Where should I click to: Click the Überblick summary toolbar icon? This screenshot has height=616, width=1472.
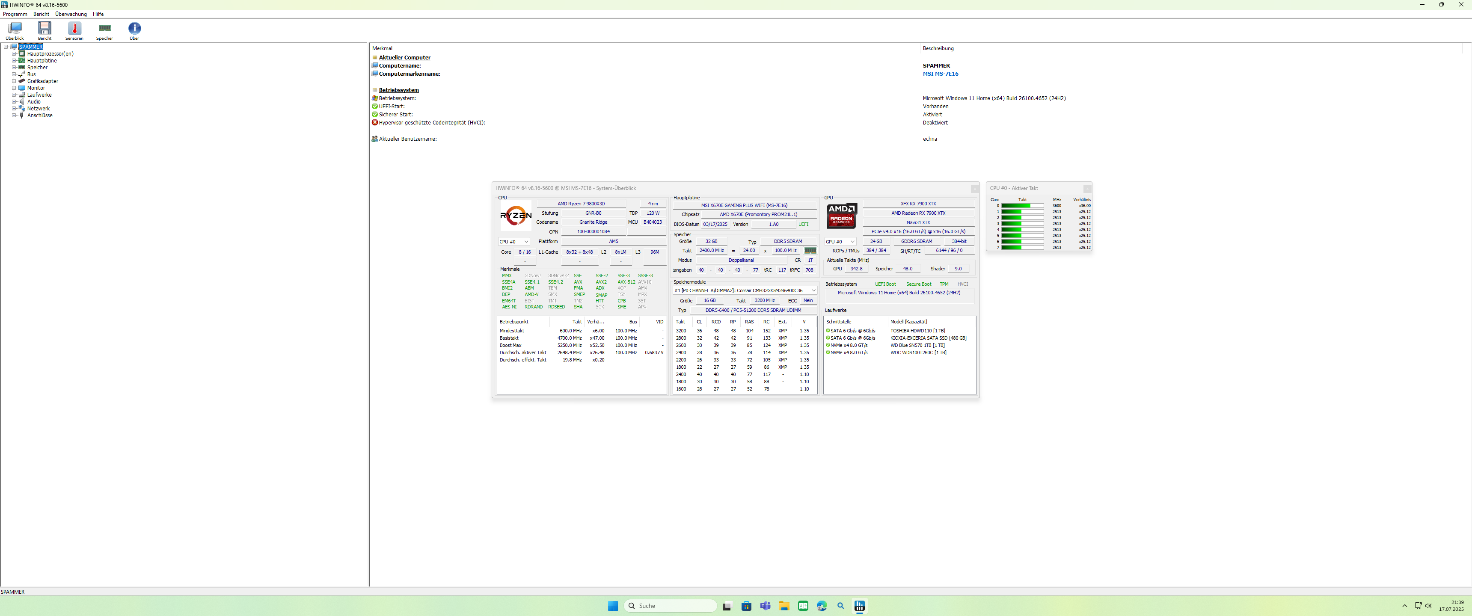point(15,30)
